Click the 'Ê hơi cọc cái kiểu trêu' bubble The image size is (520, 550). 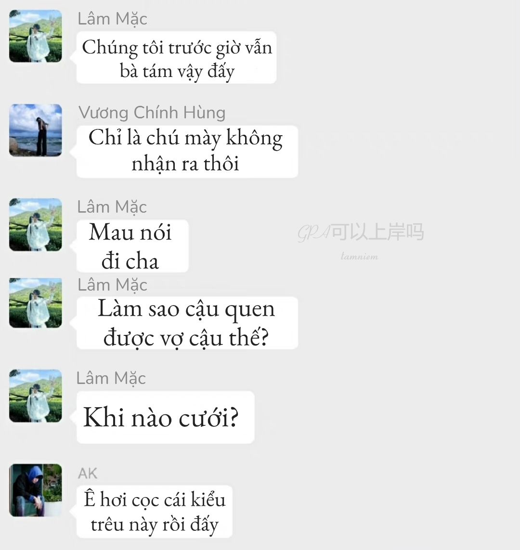(x=155, y=512)
